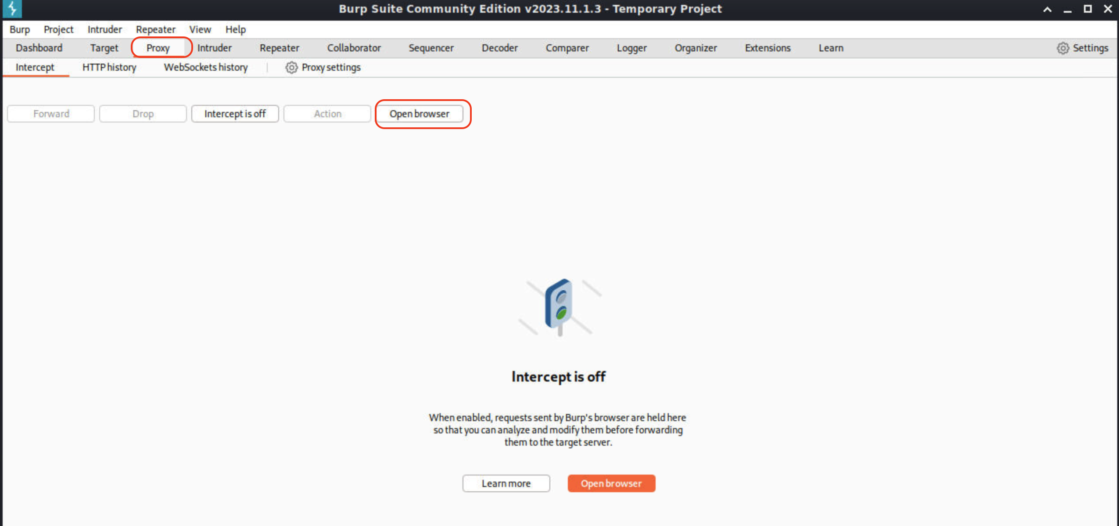This screenshot has width=1119, height=526.
Task: Click the orange Open browser button
Action: (x=611, y=483)
